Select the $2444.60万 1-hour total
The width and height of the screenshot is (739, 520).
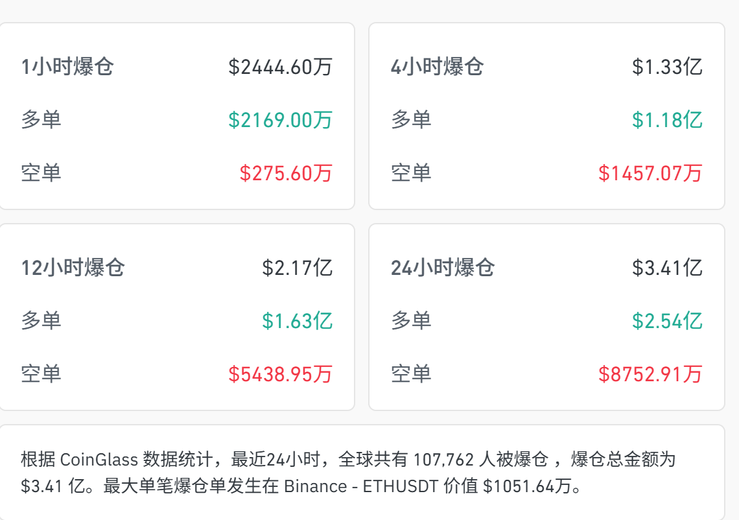(x=281, y=67)
